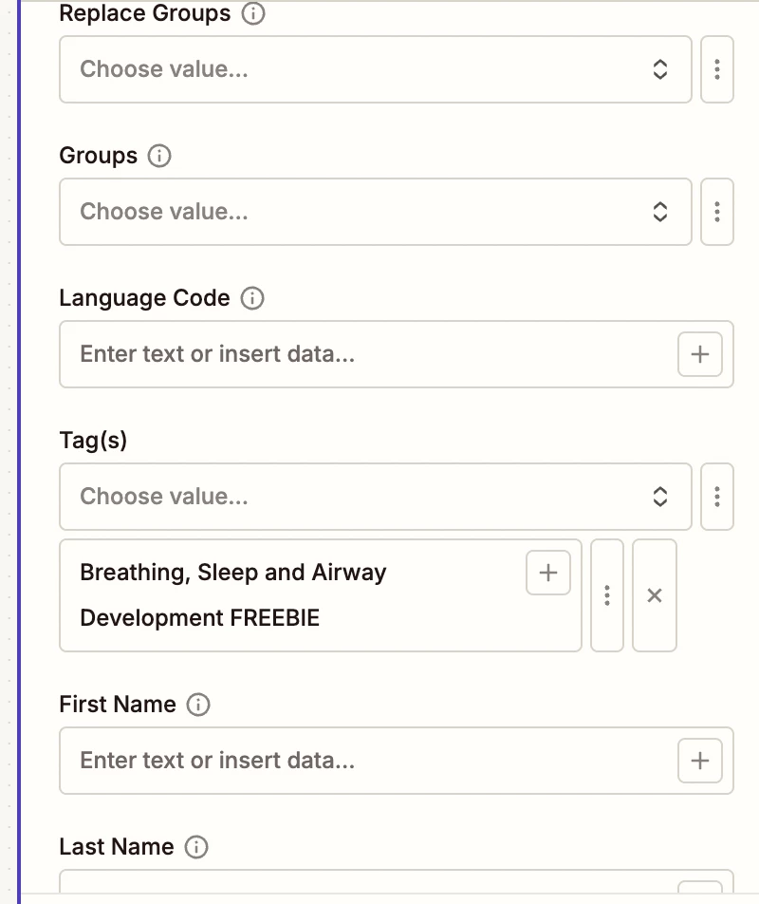
Task: Click plus icon in First Name field
Action: click(700, 761)
